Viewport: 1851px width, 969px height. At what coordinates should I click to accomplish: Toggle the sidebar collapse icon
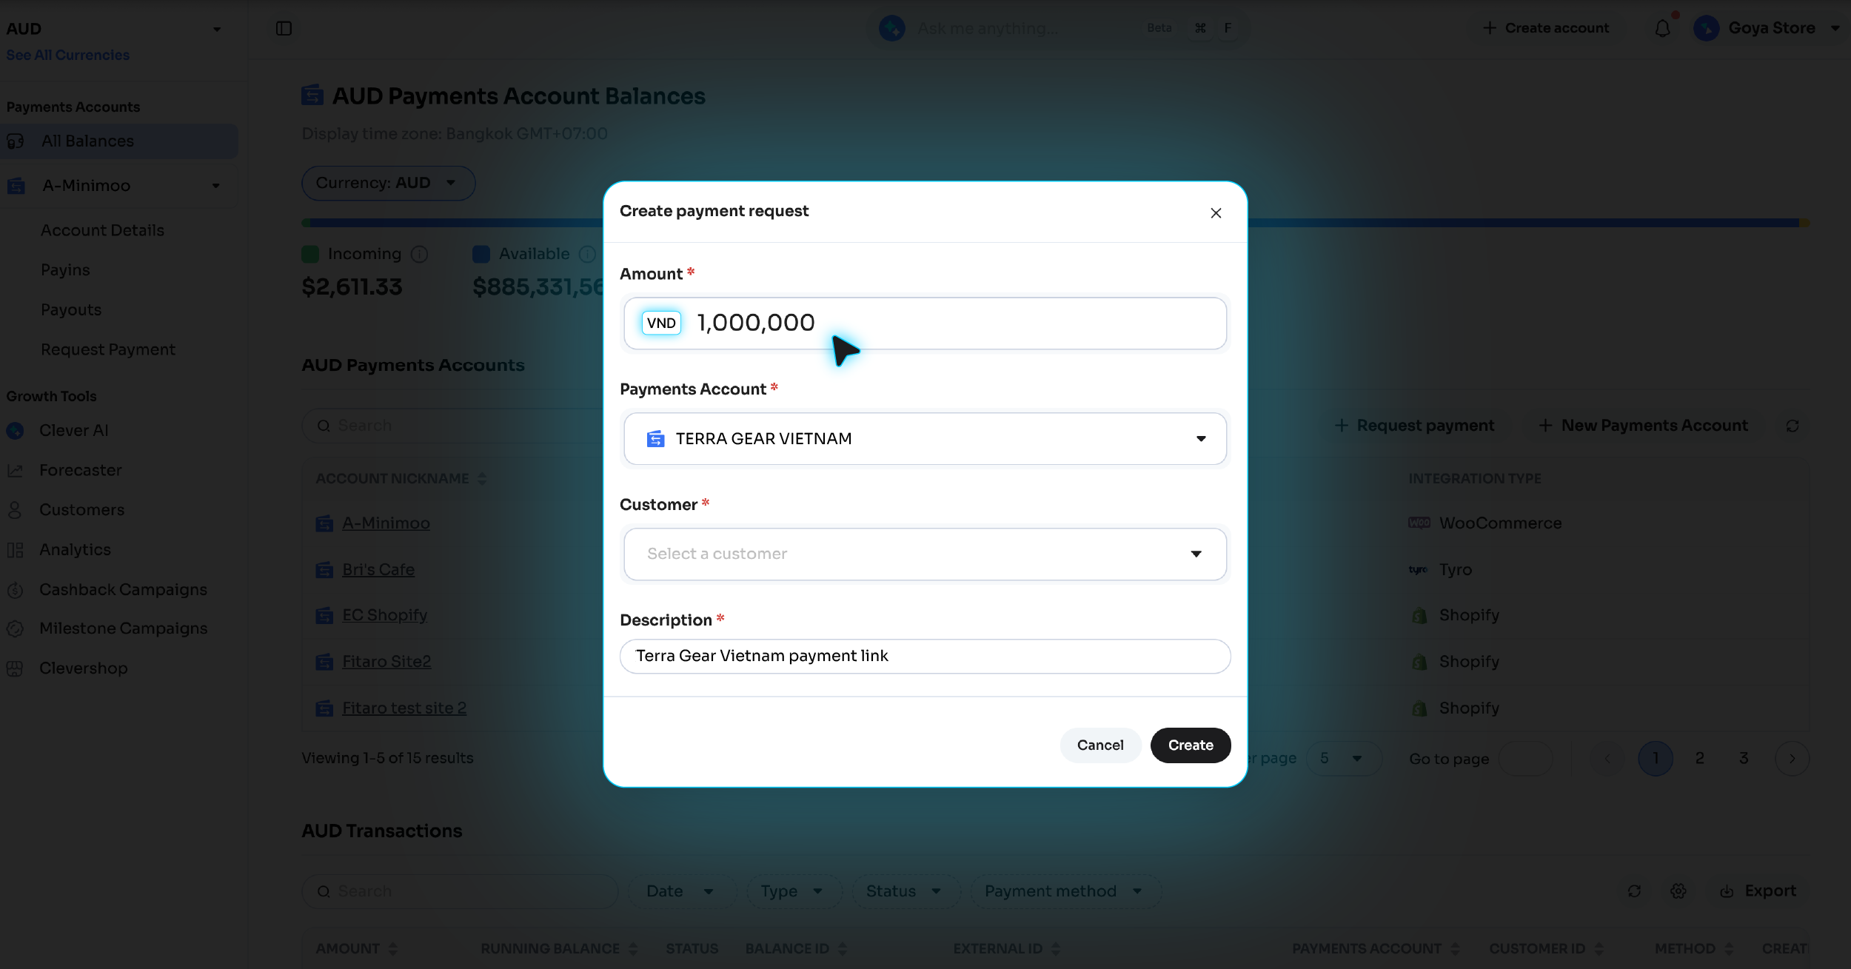coord(284,28)
